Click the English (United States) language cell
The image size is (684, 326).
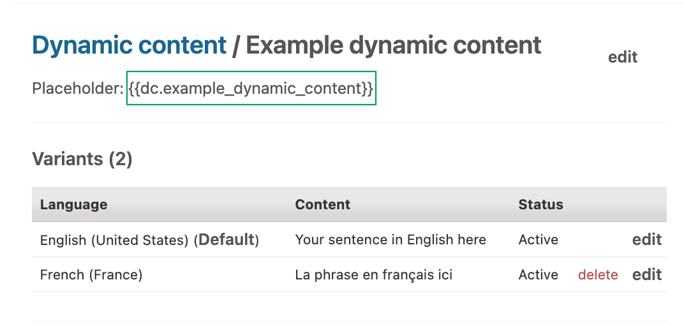[x=149, y=240]
